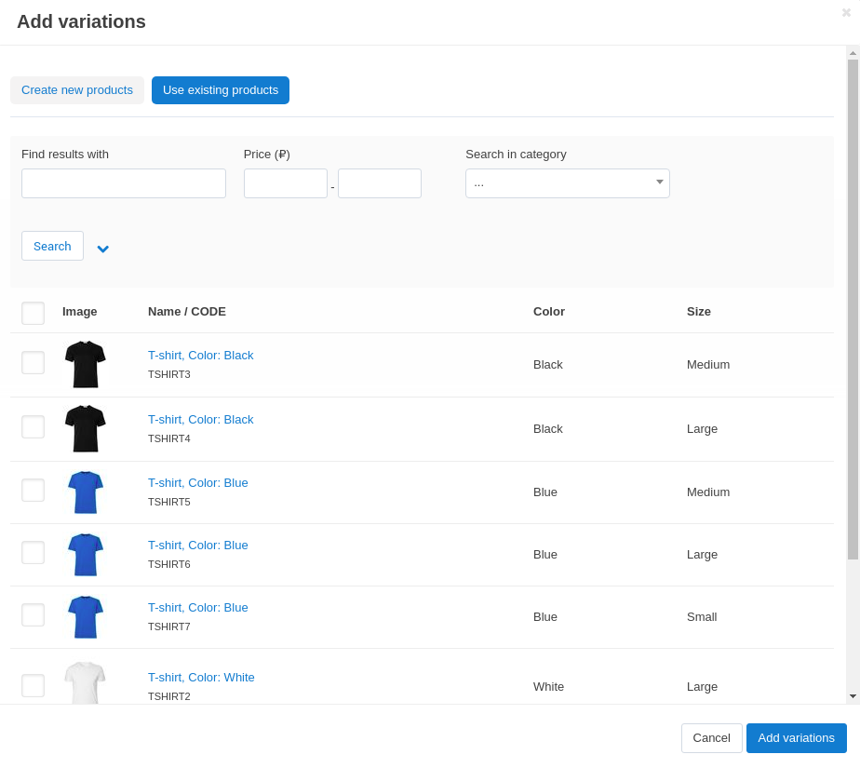Click the White color cell

click(x=548, y=687)
